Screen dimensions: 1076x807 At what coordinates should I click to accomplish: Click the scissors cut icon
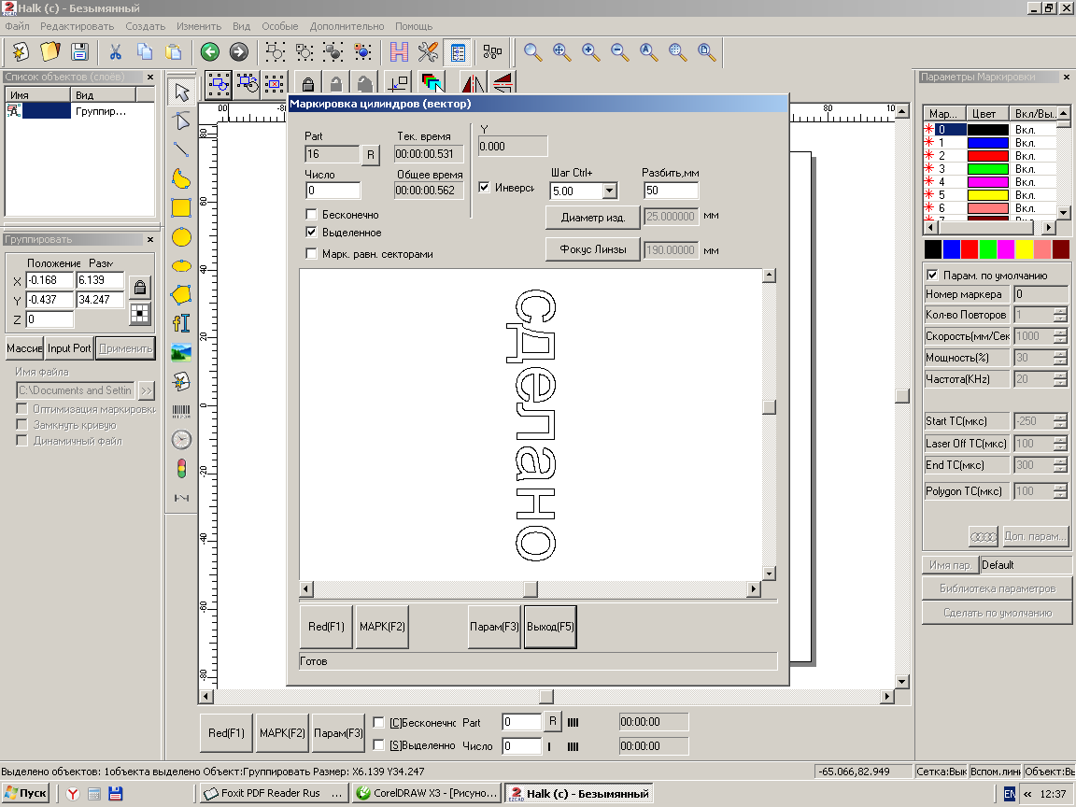pos(115,52)
